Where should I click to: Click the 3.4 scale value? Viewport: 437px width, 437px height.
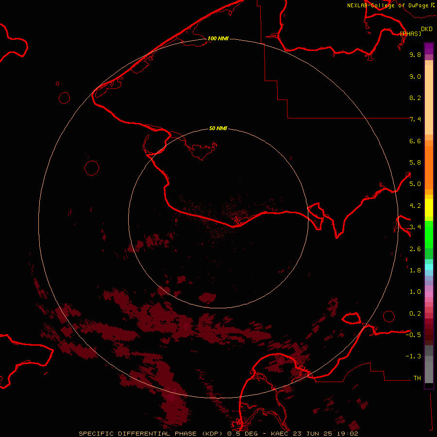415,227
